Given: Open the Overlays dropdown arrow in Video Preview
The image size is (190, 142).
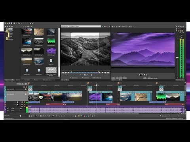Looking at the screenshot, I should point(131,26).
